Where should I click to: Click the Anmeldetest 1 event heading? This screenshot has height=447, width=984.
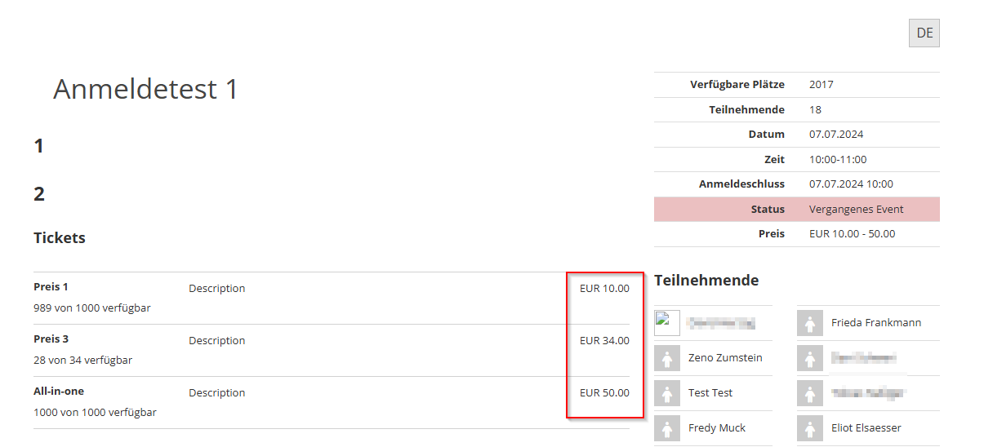coord(145,89)
